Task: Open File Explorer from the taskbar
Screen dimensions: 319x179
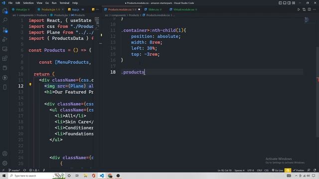Action: point(85,176)
